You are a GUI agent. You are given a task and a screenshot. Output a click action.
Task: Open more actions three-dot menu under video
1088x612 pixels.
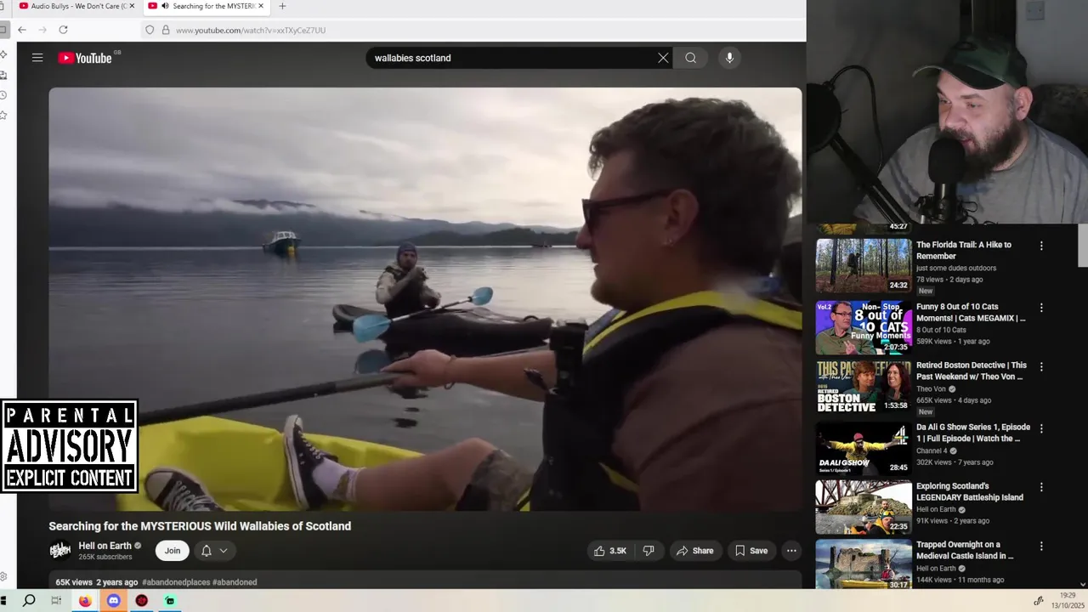[x=791, y=551]
